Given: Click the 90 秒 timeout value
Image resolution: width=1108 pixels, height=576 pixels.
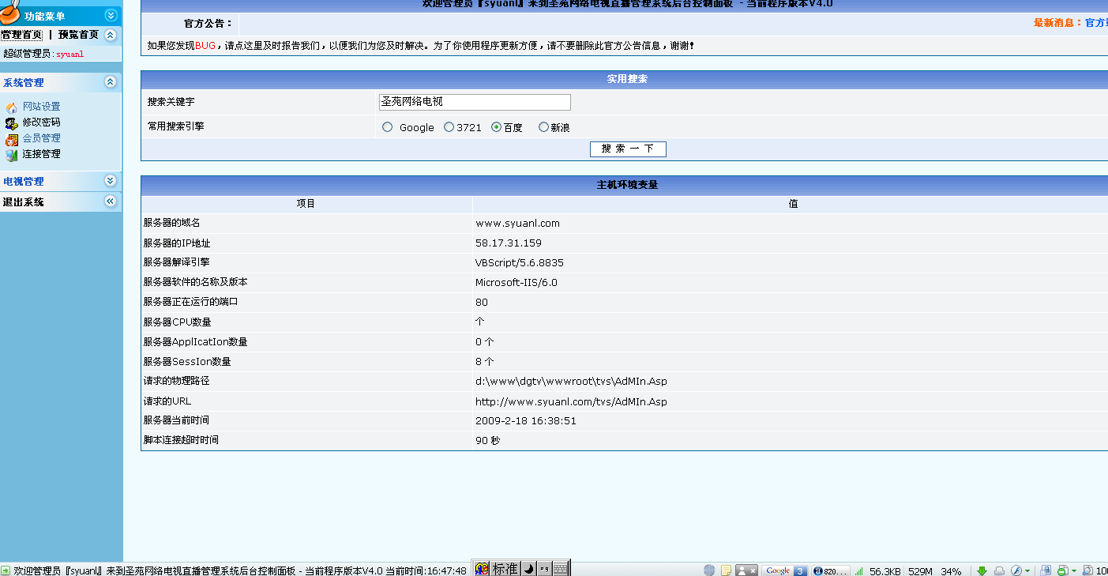Looking at the screenshot, I should (x=488, y=441).
